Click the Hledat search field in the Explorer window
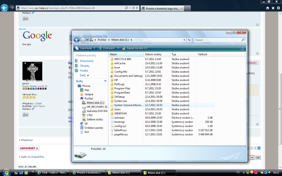Image resolution: width=282 pixels, height=176 pixels. point(219,40)
